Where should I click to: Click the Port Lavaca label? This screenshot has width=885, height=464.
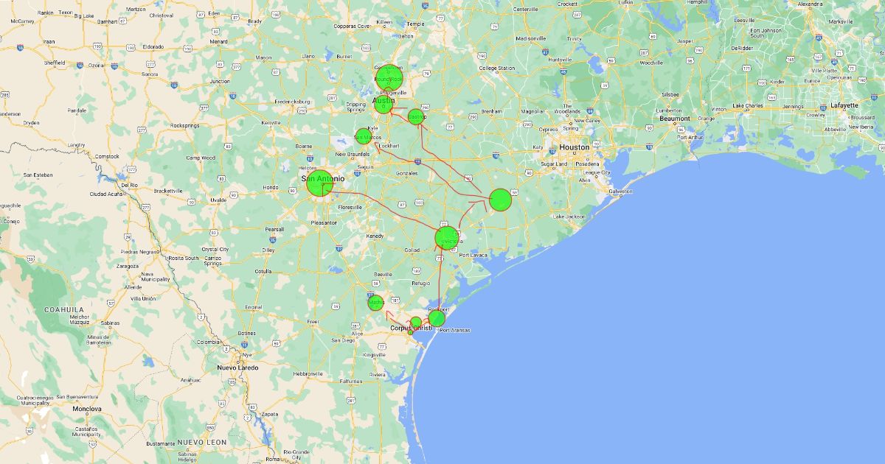pyautogui.click(x=473, y=255)
